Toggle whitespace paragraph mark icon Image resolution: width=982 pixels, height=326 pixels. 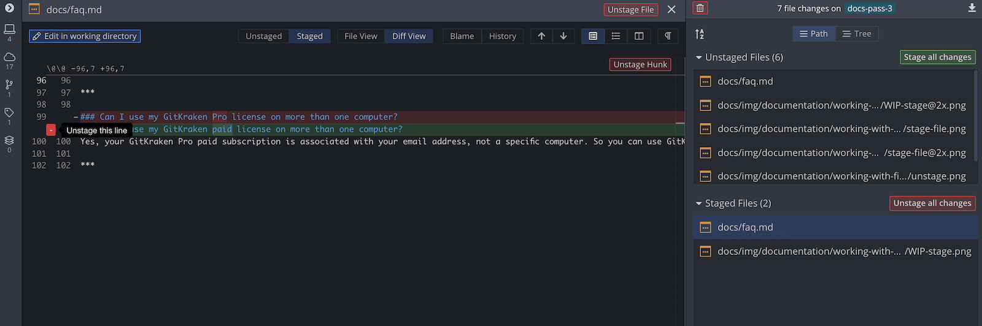[668, 36]
